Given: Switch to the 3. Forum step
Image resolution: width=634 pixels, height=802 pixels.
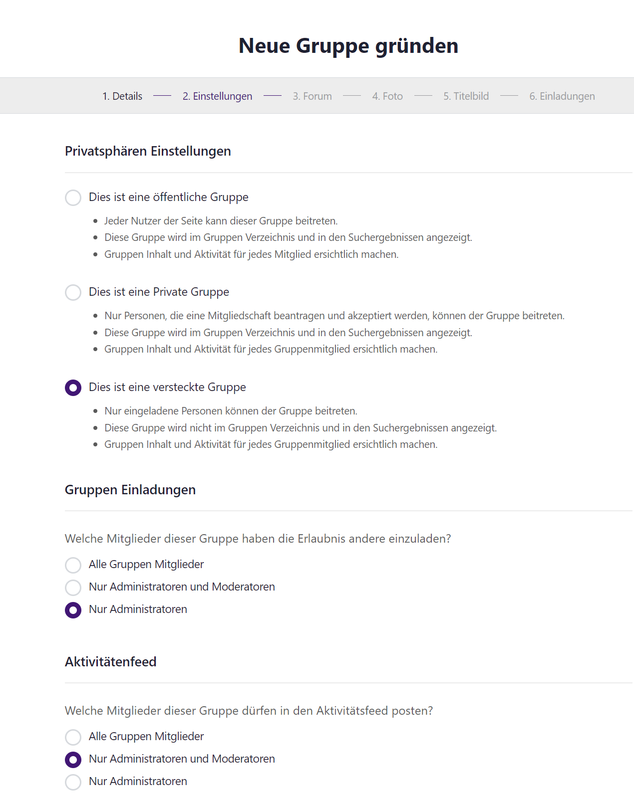Looking at the screenshot, I should click(312, 96).
